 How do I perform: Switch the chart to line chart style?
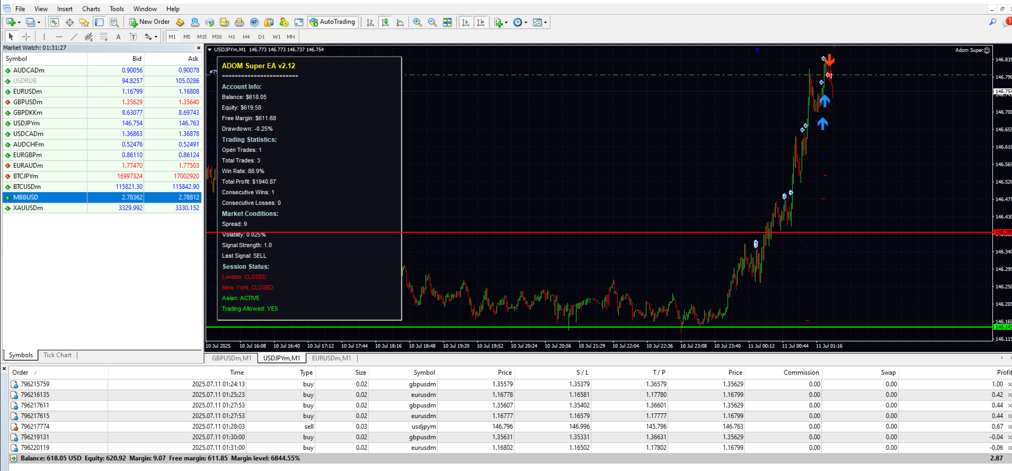coord(400,22)
